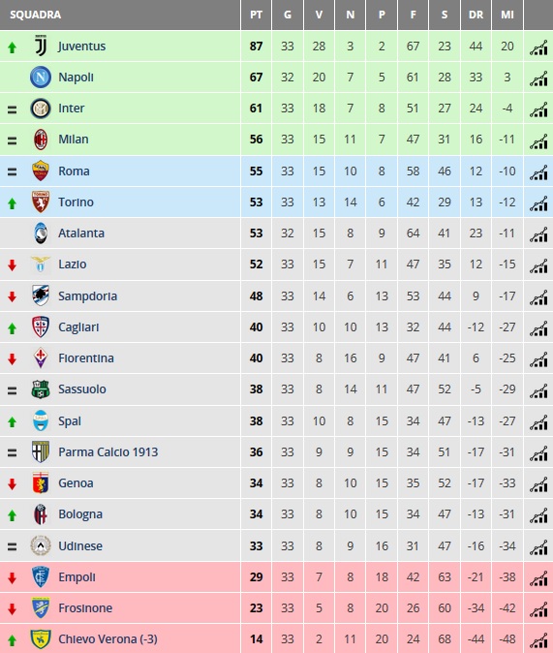
Task: Open the Parma Calcio 1913 team link
Action: 108,451
